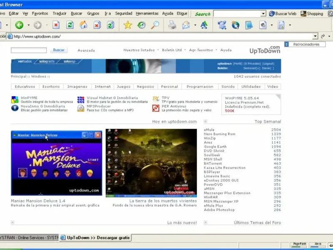333x250 pixels.
Task: Click the UpToDown site search field
Action: coord(29,50)
